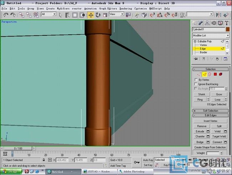The width and height of the screenshot is (232, 175).
Task: Activate the Select and Scale tool
Action: [x=105, y=15]
